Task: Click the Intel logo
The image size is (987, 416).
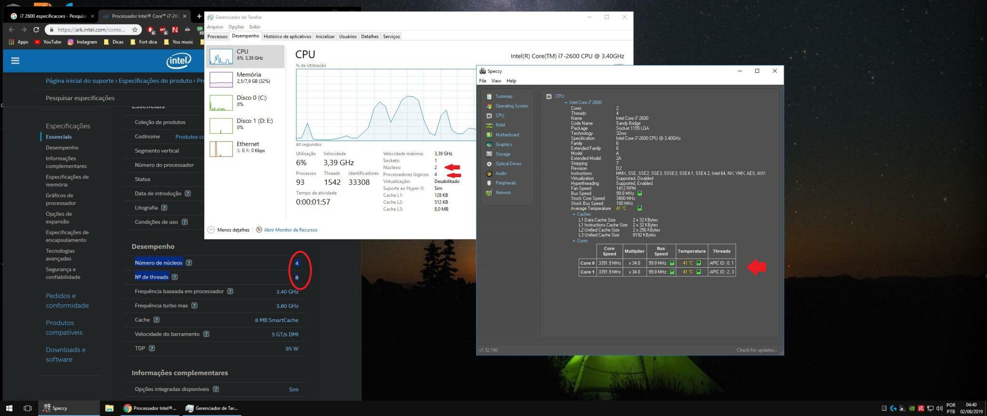Action: tap(179, 61)
